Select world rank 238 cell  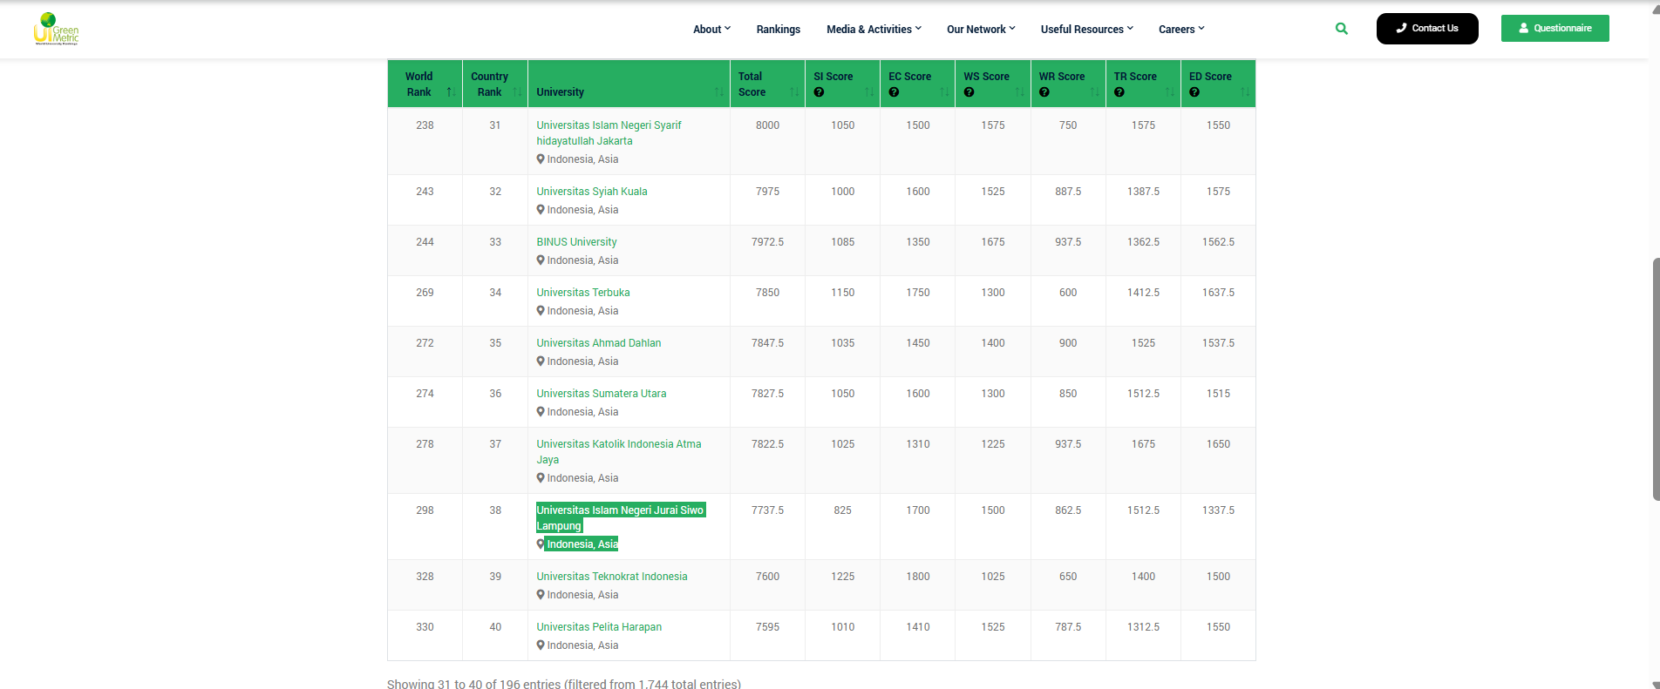[425, 125]
